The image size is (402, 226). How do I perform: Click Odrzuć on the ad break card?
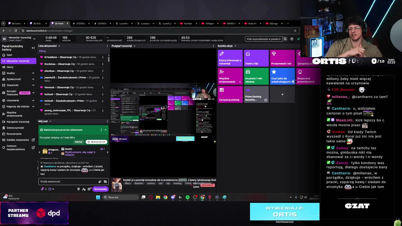[x=79, y=142]
